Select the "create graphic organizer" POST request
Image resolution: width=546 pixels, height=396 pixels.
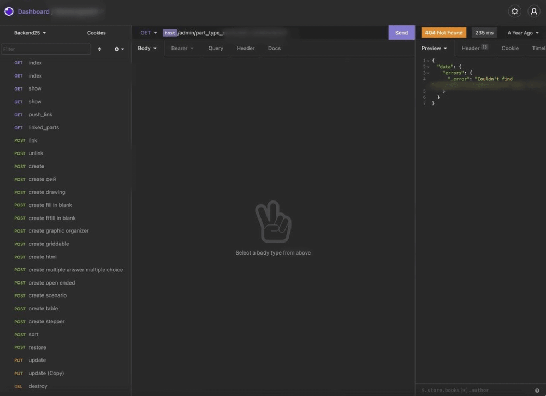click(x=58, y=231)
